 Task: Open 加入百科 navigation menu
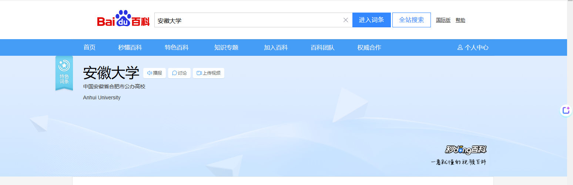(x=276, y=48)
